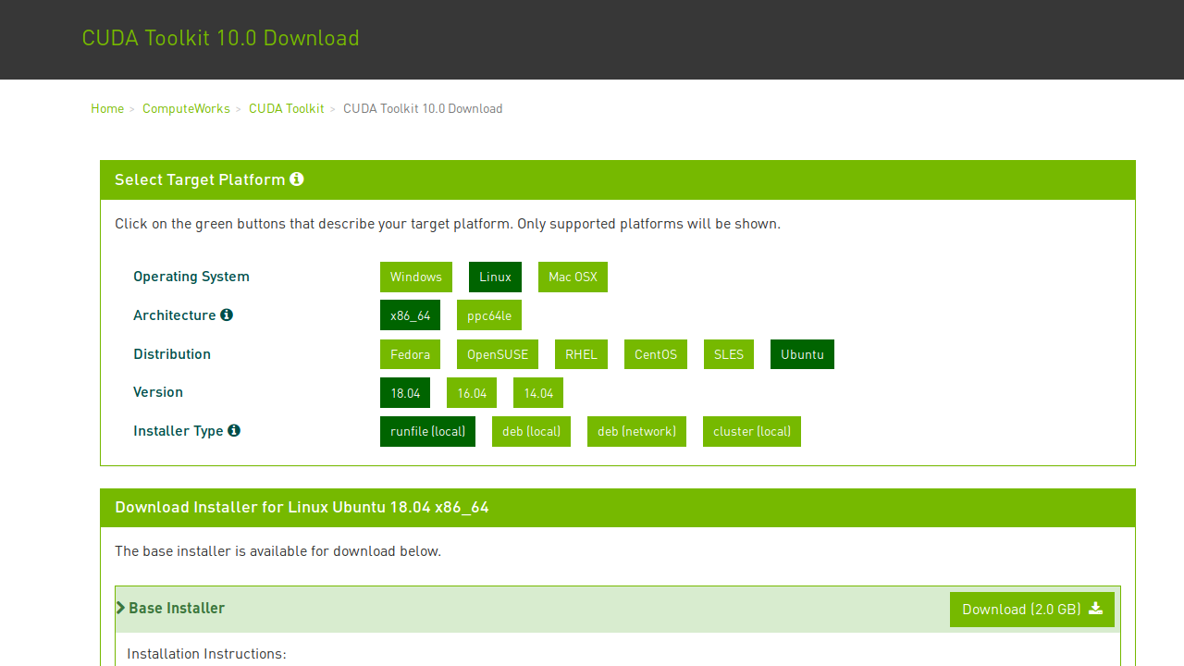Click the 'base installer is available' sentence
Viewport: 1184px width, 666px height.
coord(277,551)
